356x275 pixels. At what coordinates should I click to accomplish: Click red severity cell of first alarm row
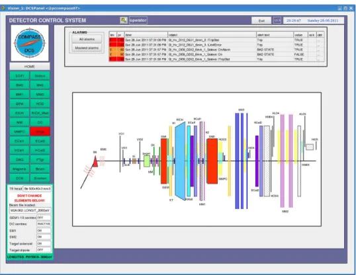pos(113,40)
